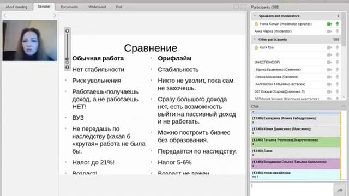This screenshot has width=349, height=196.
Task: Select participant Ирина Кравченко
Action: [278, 70]
